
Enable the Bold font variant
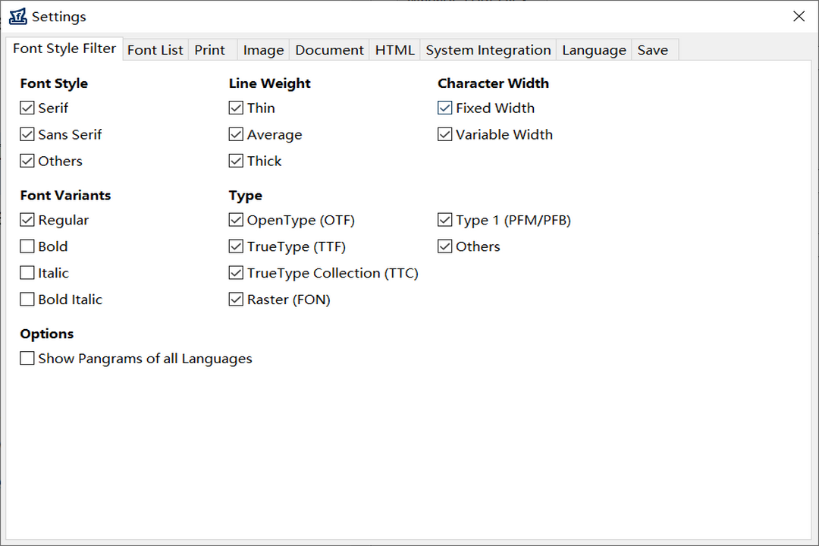click(27, 246)
